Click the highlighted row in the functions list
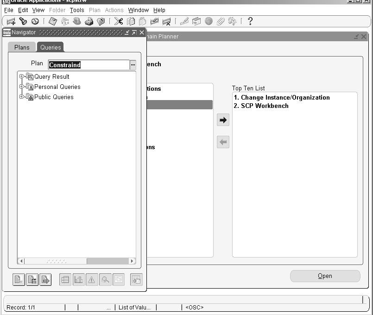The width and height of the screenshot is (373, 315). (x=180, y=105)
